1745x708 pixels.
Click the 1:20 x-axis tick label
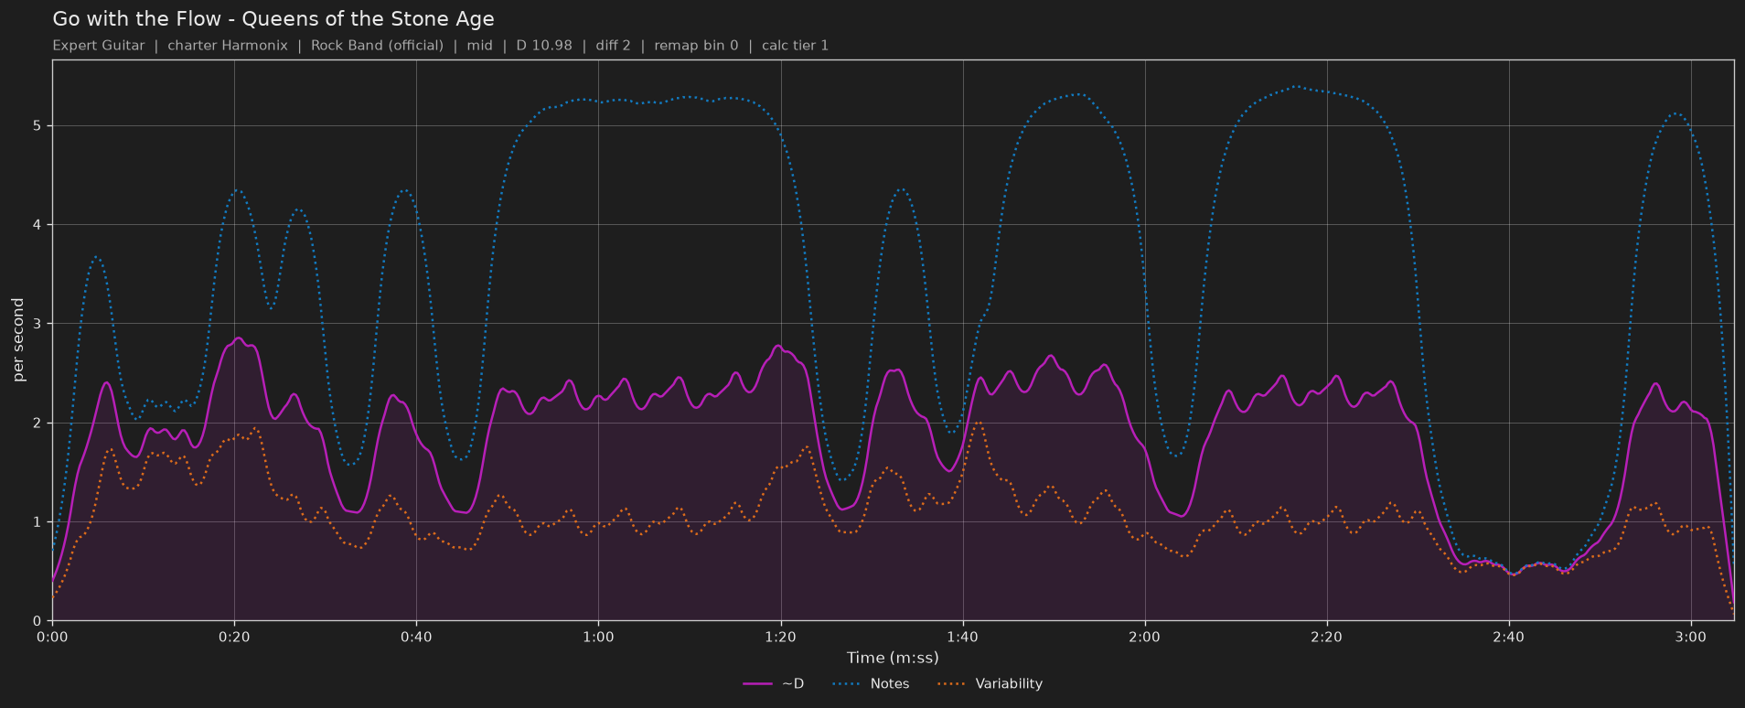click(x=780, y=638)
